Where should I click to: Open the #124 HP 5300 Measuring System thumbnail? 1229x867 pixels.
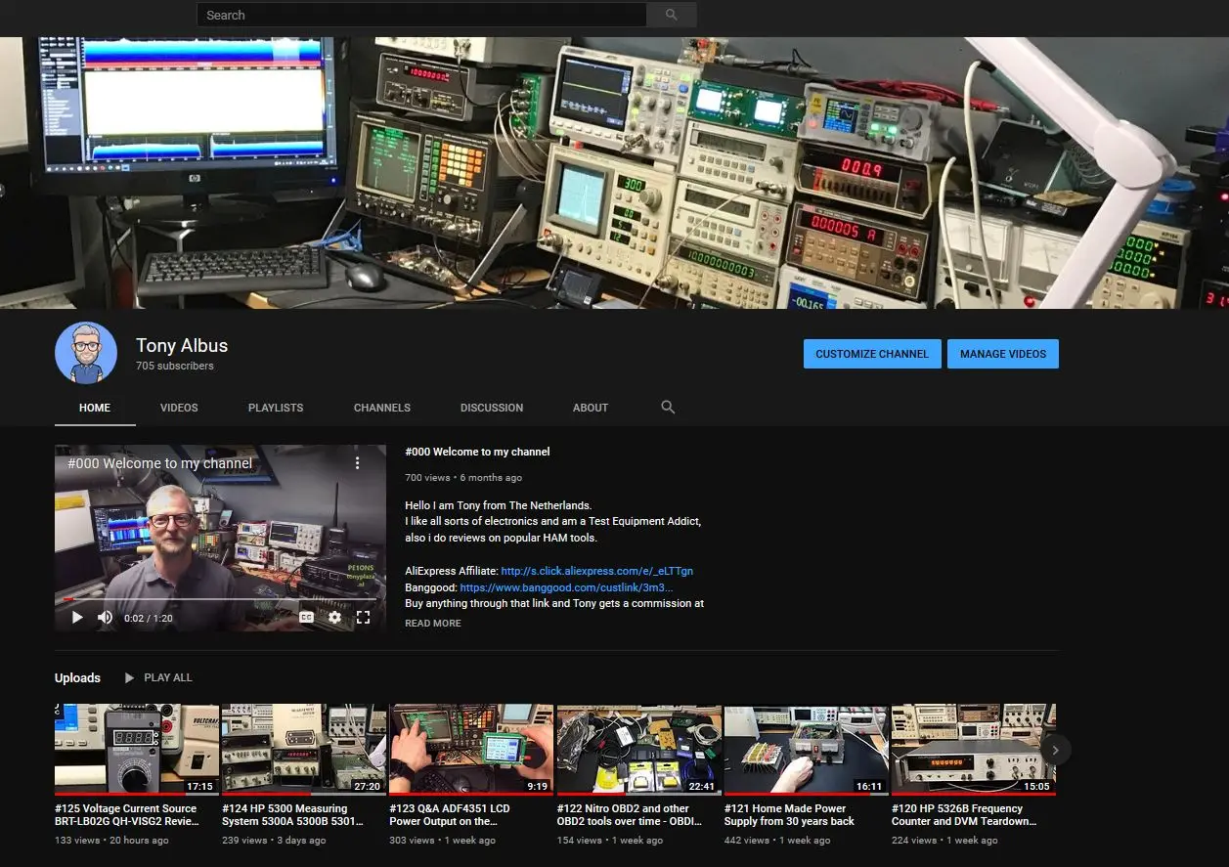[x=304, y=749]
